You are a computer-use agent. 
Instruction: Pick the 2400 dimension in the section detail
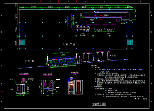28,89
